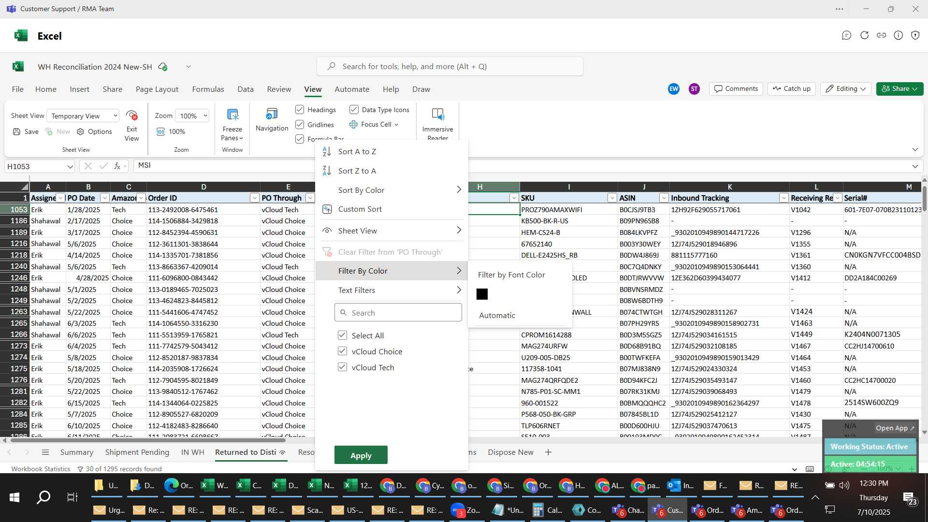Screen dimensions: 928x522
Task: Click the Custom Sort icon
Action: (x=327, y=209)
